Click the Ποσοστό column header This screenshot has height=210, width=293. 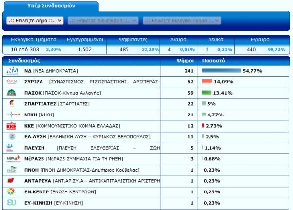click(213, 61)
